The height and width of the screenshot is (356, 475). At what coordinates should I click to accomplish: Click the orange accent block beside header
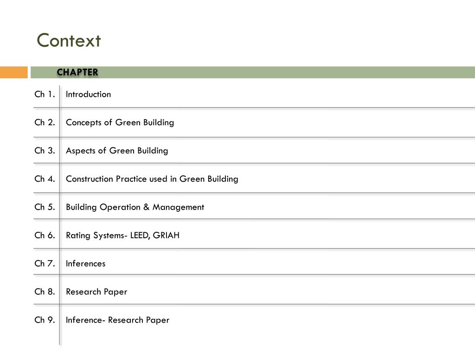[13, 72]
